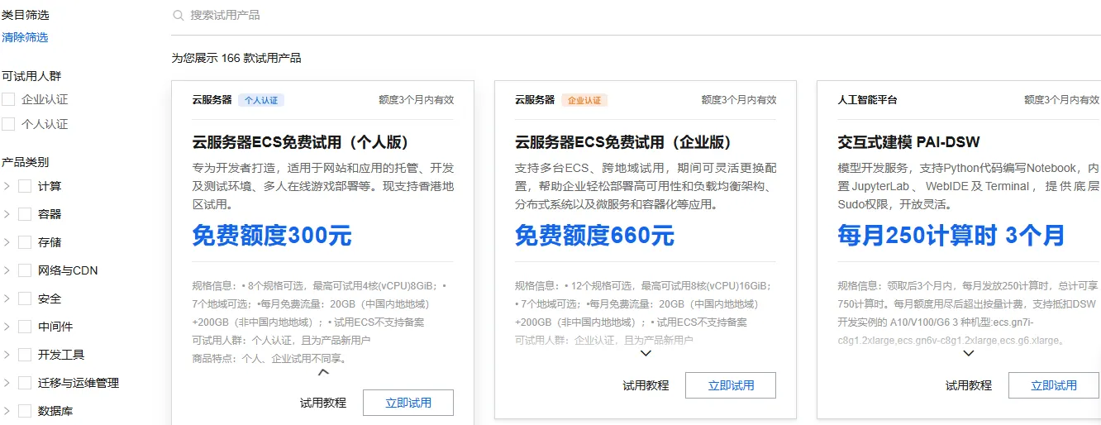
Task: Click the 产品类别 filter heading
Action: (25, 162)
